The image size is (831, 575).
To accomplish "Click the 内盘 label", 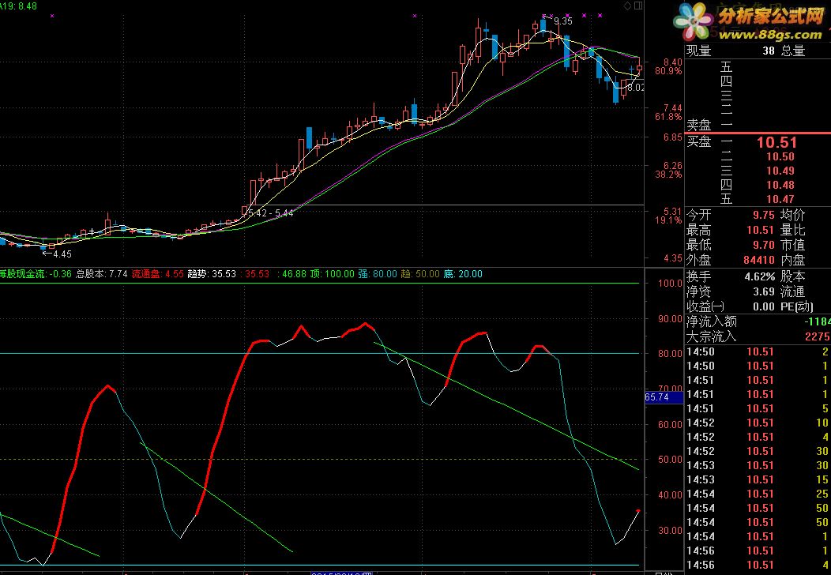I will pyautogui.click(x=793, y=260).
